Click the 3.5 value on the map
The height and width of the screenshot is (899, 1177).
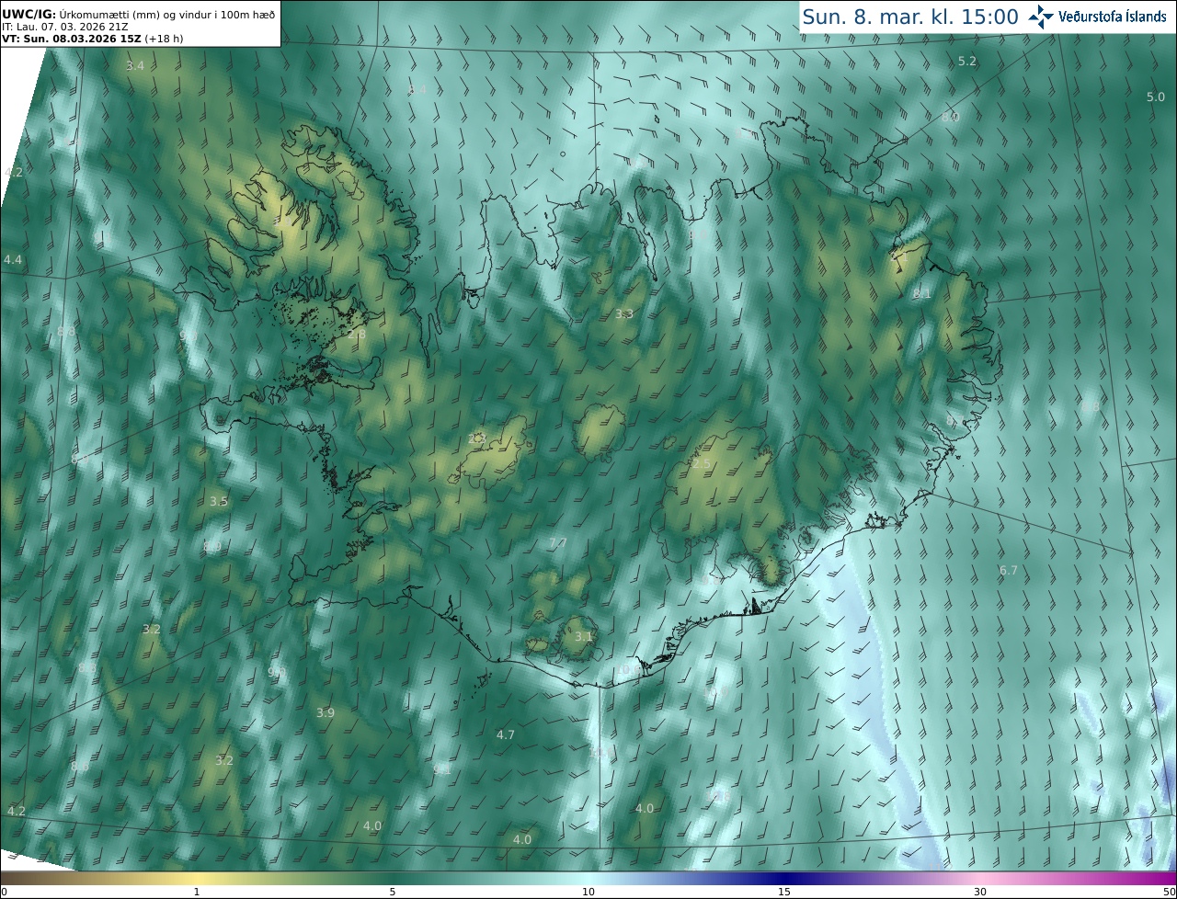click(x=218, y=502)
